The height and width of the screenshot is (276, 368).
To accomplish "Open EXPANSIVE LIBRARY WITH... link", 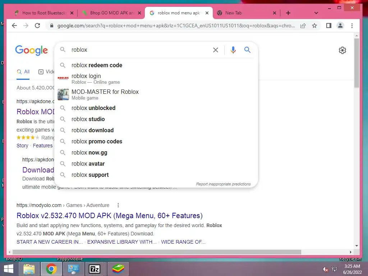I will pyautogui.click(x=122, y=242).
